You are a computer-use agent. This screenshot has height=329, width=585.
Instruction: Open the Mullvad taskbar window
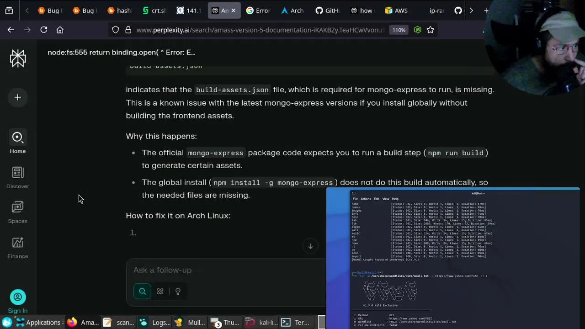point(190,323)
